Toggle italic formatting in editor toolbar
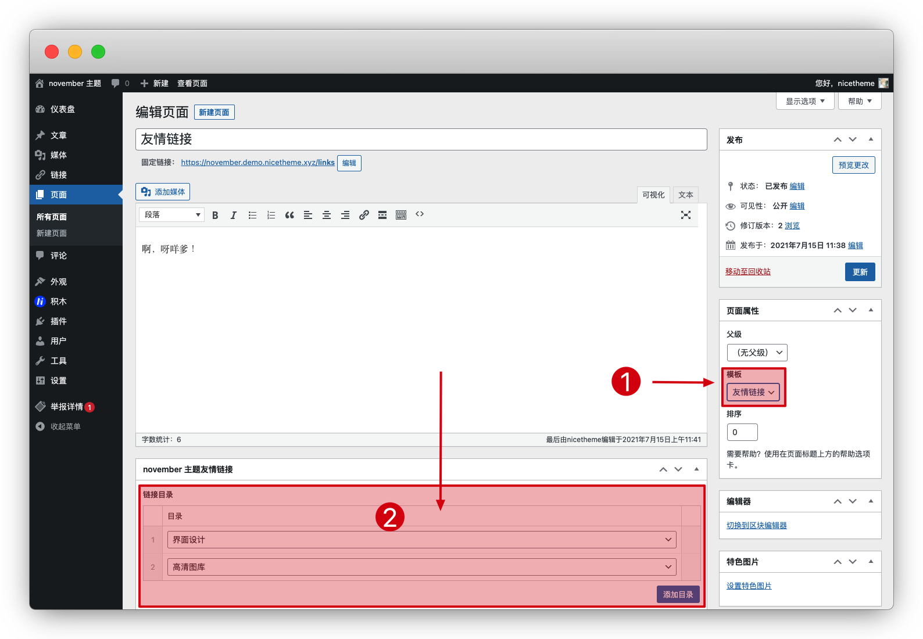Viewport: 923px width, 639px height. [x=234, y=215]
